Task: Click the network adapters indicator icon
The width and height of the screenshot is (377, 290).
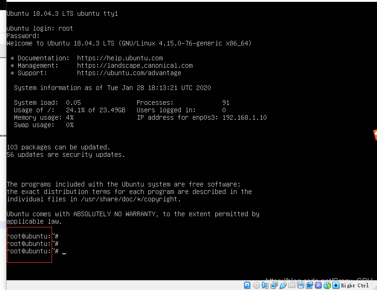Action: click(274, 285)
